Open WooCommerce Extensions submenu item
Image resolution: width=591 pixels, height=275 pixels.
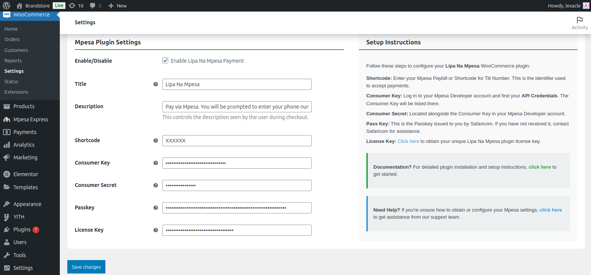tap(16, 92)
